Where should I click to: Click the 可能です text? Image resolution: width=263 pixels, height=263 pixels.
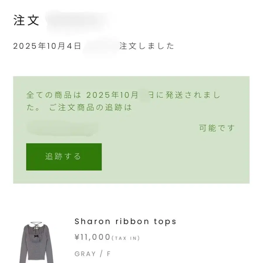[x=217, y=128]
